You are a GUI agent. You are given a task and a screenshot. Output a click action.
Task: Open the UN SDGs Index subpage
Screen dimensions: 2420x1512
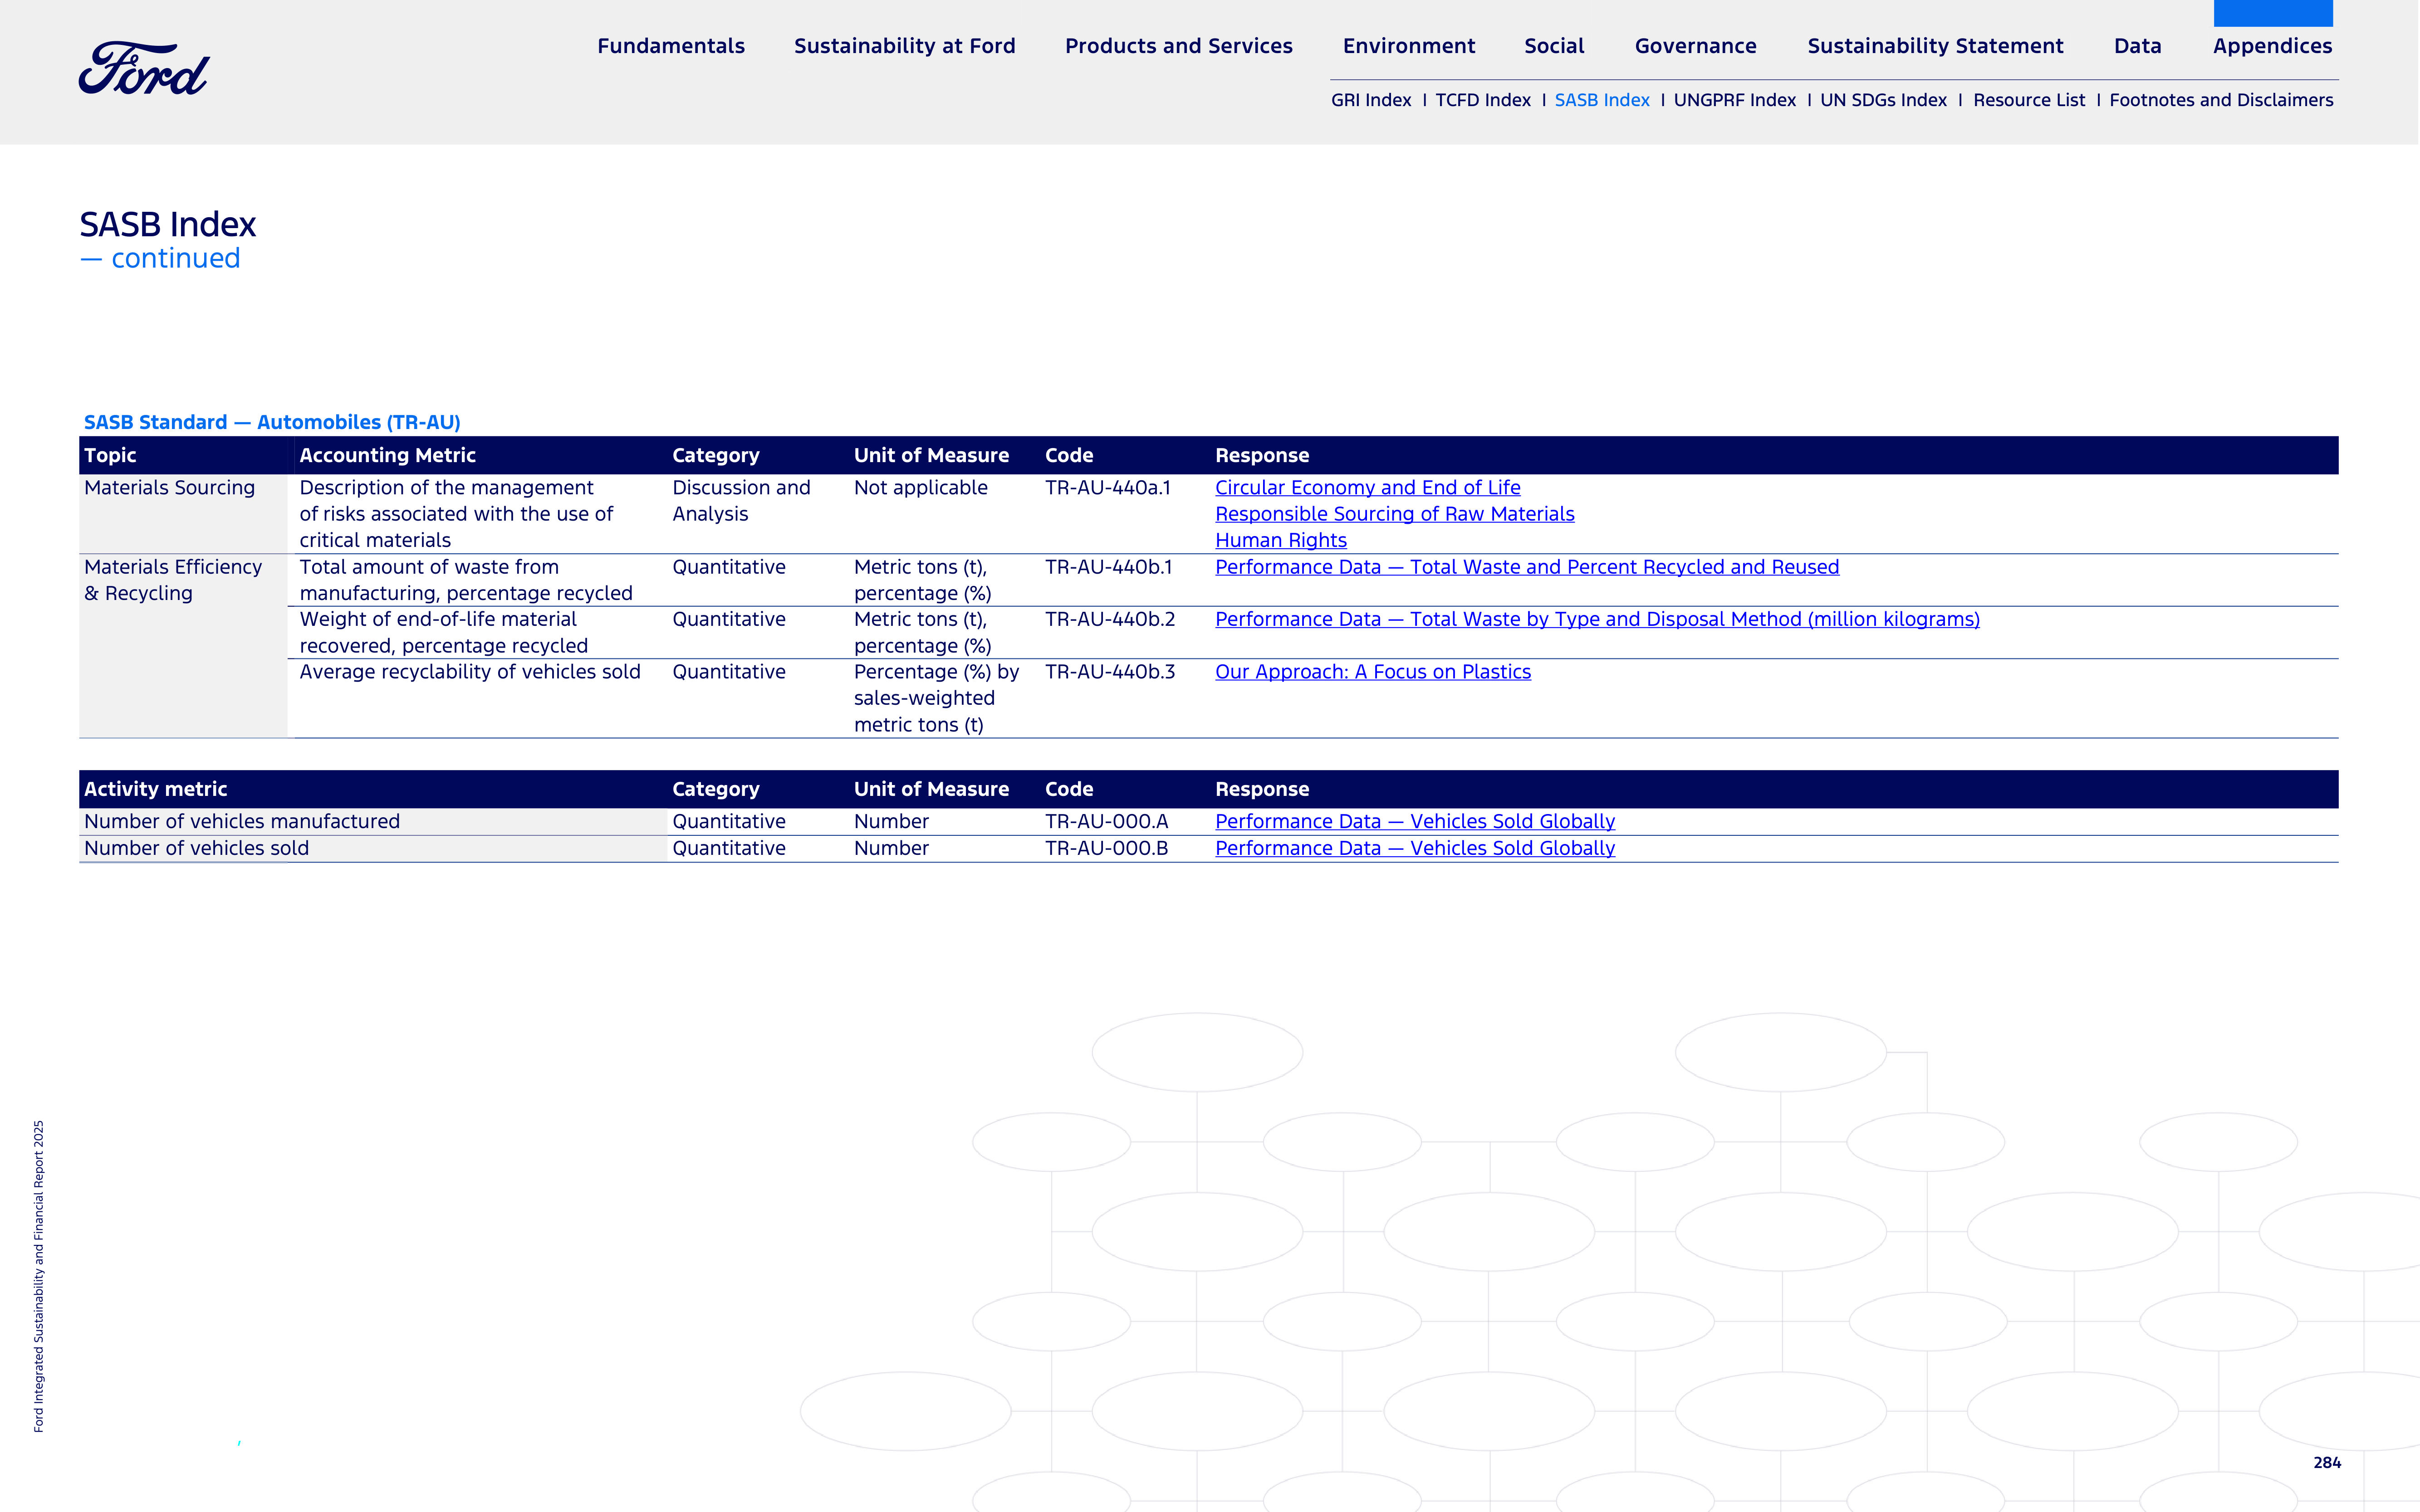1883,100
